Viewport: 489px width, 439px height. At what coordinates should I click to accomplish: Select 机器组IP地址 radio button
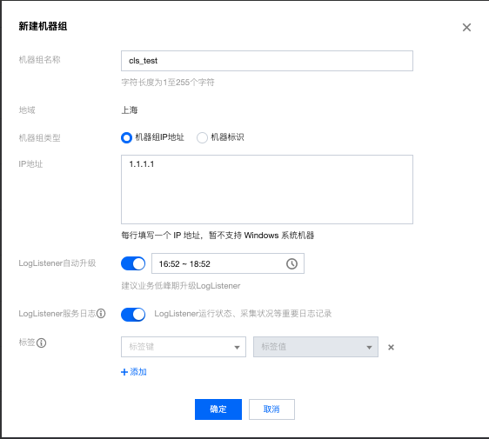[x=126, y=137]
